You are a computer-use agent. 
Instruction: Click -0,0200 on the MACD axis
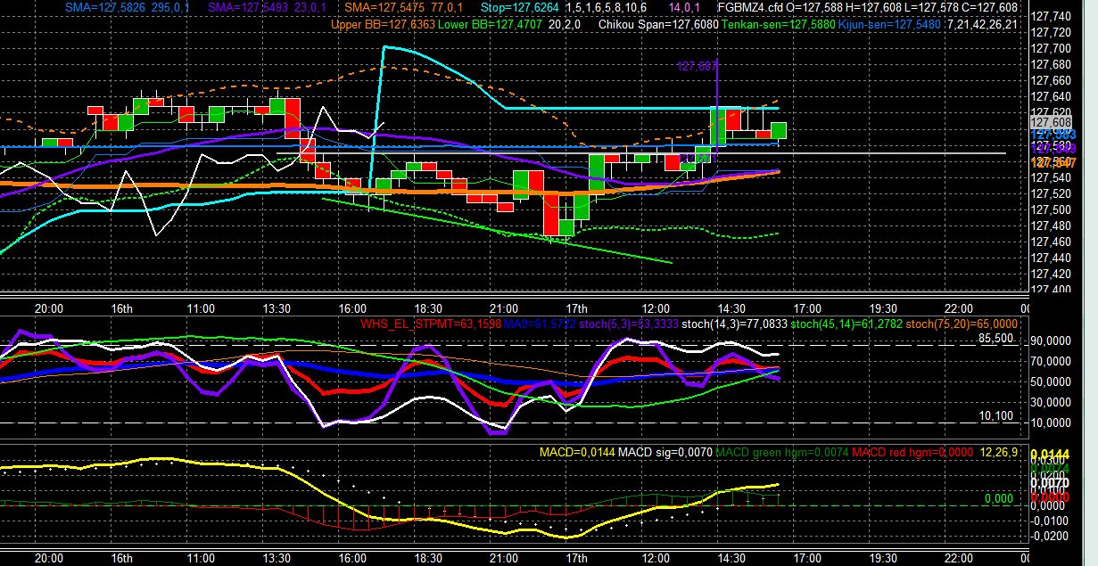pos(1052,536)
